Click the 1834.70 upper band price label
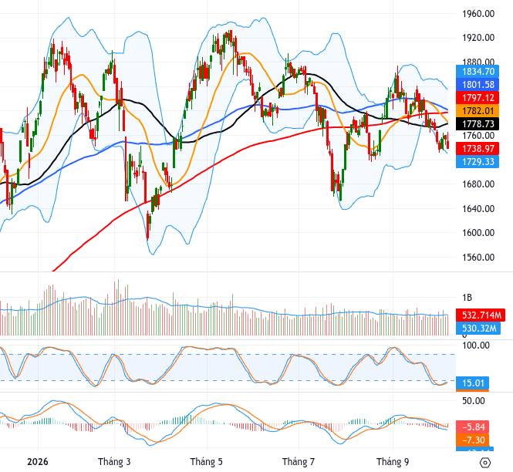 point(478,71)
